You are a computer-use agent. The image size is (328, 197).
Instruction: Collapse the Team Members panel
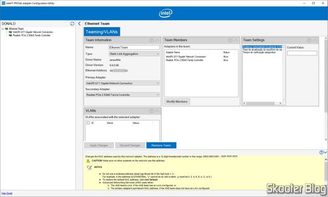[236, 40]
